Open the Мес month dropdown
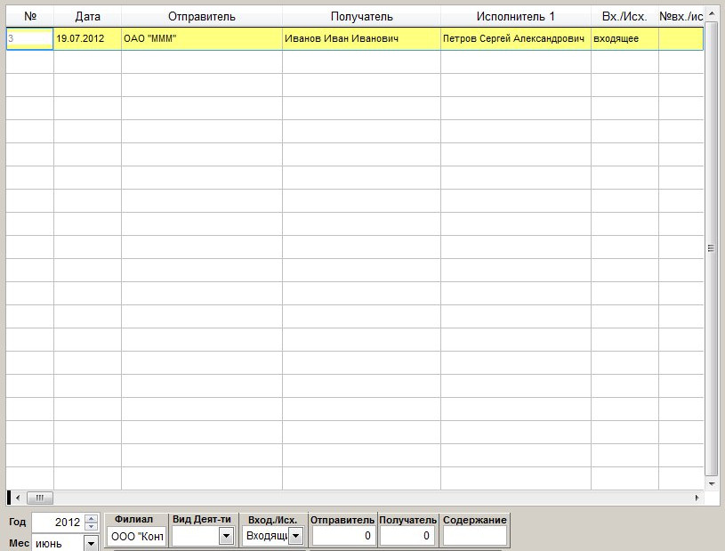Image resolution: width=725 pixels, height=551 pixels. [x=91, y=543]
